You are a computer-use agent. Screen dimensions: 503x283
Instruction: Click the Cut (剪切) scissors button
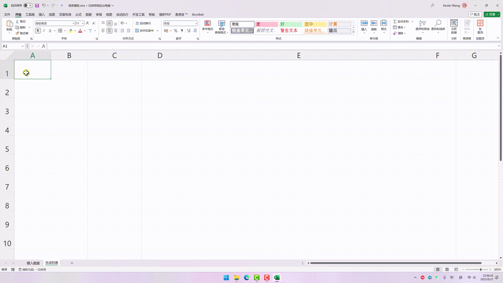point(21,22)
